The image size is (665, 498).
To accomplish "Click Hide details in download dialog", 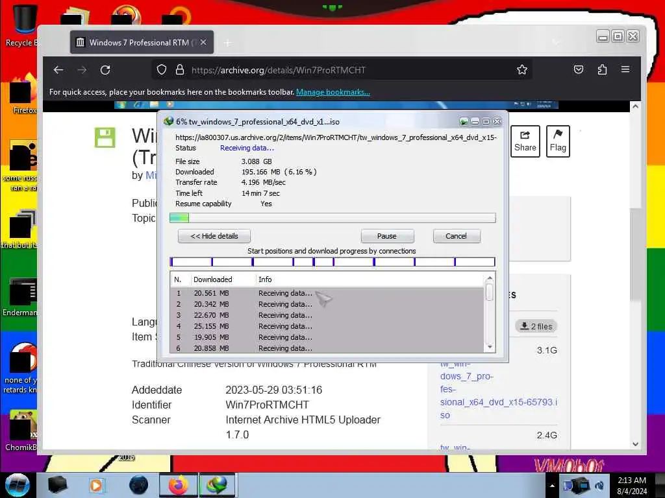I will (214, 236).
